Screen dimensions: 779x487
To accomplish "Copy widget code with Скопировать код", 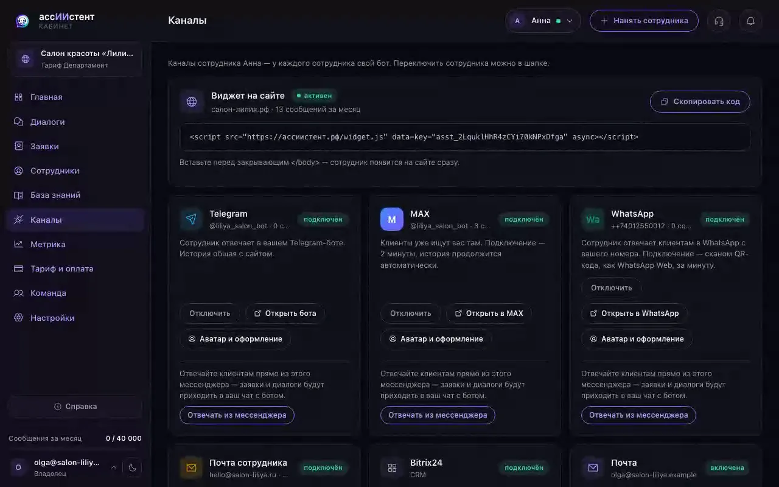I will 700,102.
